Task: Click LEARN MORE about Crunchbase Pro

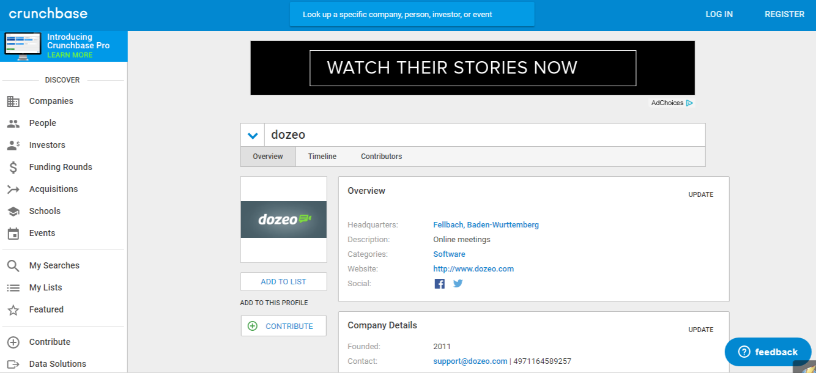Action: 70,55
